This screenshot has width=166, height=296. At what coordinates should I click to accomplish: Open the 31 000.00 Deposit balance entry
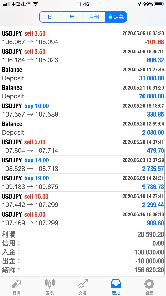(x=83, y=74)
